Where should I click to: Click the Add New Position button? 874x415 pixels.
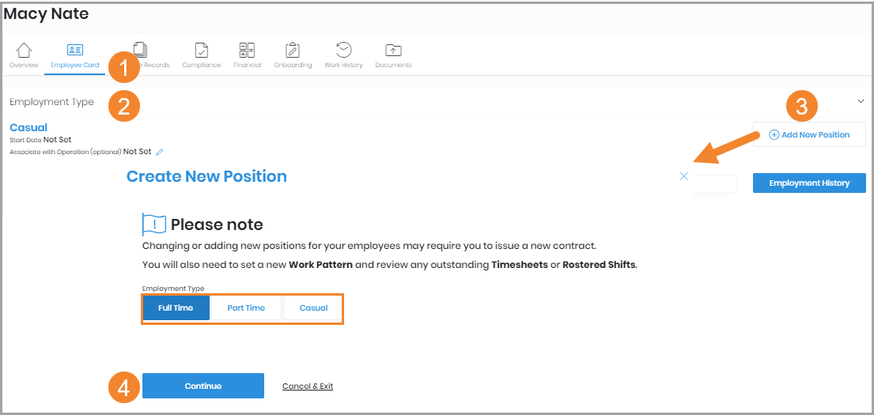pos(809,134)
